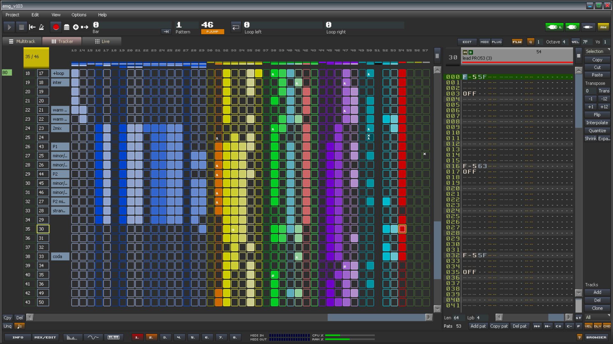Click the pattern editor horizontal scrollbar thumb
The height and width of the screenshot is (344, 613).
coord(556,317)
